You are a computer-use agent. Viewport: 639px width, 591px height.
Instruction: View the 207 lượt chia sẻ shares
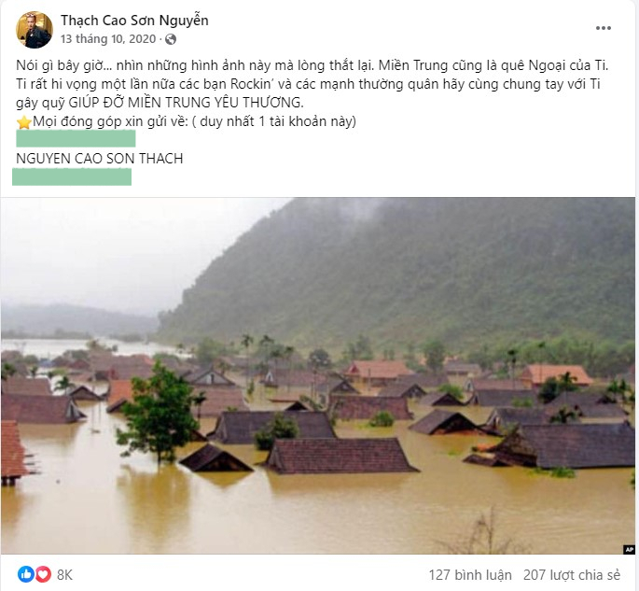coord(572,573)
